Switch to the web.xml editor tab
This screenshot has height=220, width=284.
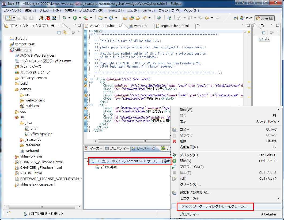[141, 26]
